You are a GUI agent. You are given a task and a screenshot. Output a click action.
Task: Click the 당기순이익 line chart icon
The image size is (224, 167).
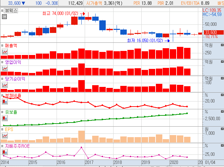tap(5, 85)
